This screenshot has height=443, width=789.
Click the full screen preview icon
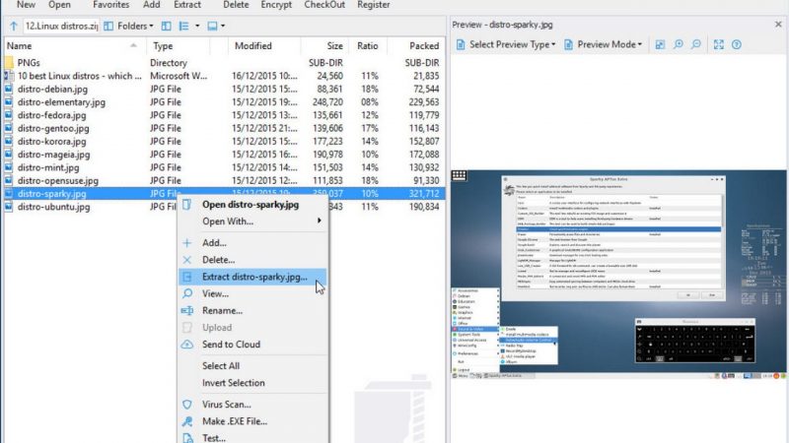click(x=719, y=44)
